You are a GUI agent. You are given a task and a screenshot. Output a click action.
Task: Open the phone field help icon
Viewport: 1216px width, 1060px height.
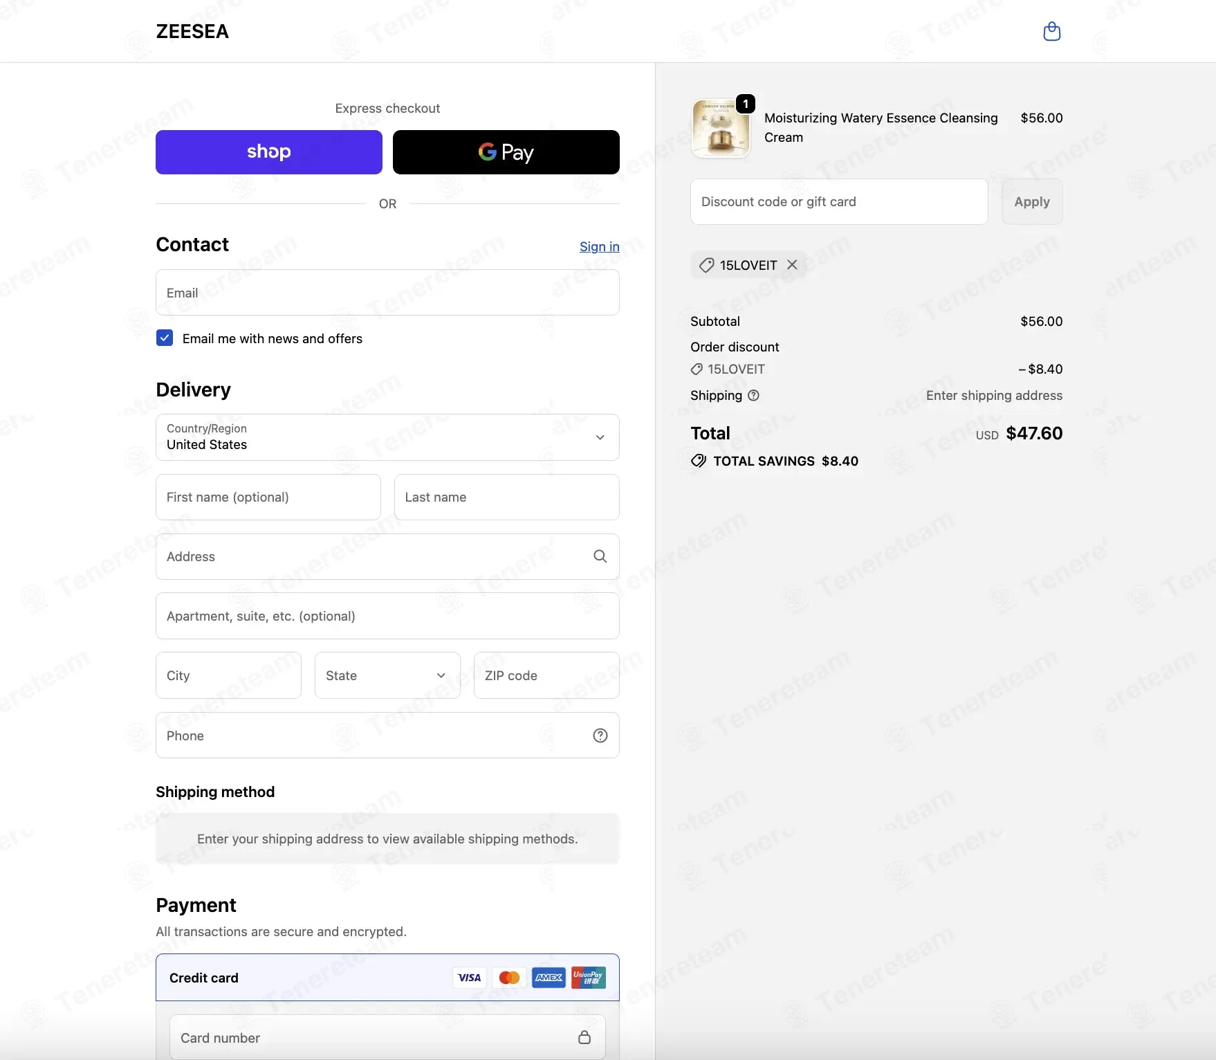600,735
